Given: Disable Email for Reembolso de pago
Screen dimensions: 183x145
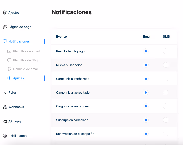Looking at the screenshot, I should (146, 51).
